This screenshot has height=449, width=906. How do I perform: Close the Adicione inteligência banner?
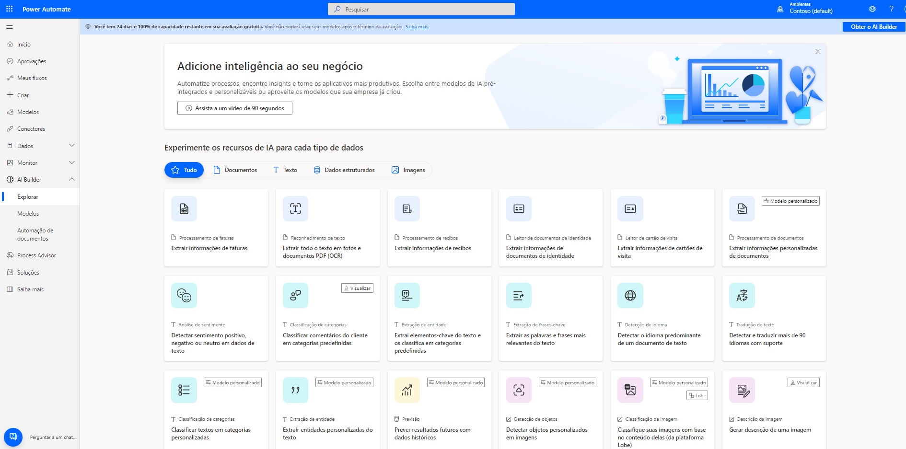coord(818,52)
